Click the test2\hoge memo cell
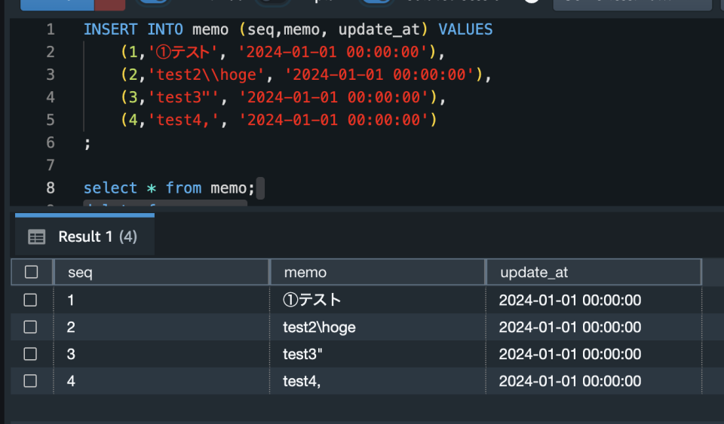 point(319,327)
